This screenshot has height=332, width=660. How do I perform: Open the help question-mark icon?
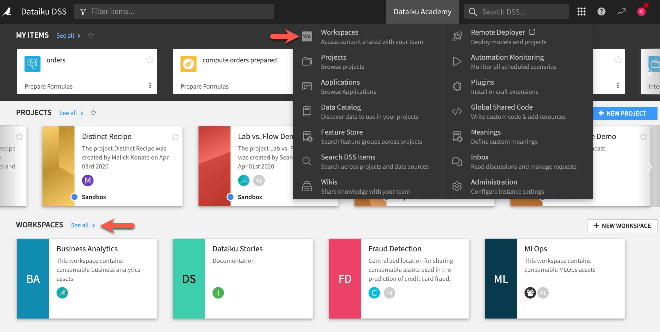tap(601, 11)
